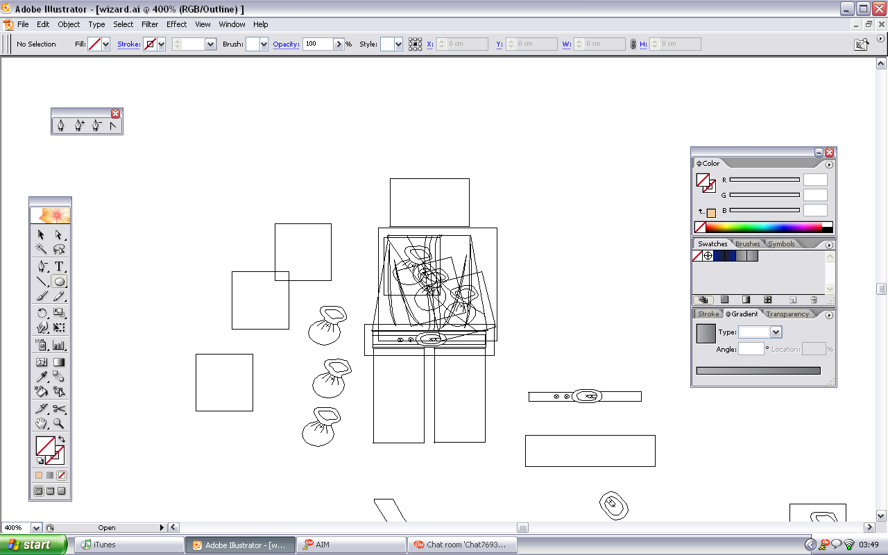The width and height of the screenshot is (888, 555).
Task: Click the New Swatch button in Swatches panel
Action: click(x=792, y=299)
